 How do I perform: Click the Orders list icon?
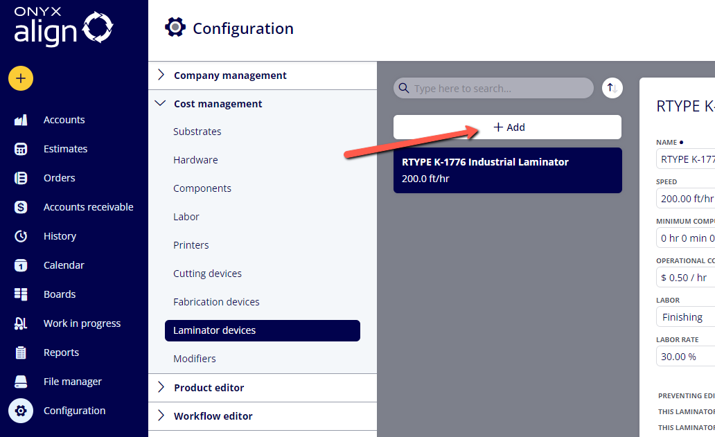click(21, 178)
